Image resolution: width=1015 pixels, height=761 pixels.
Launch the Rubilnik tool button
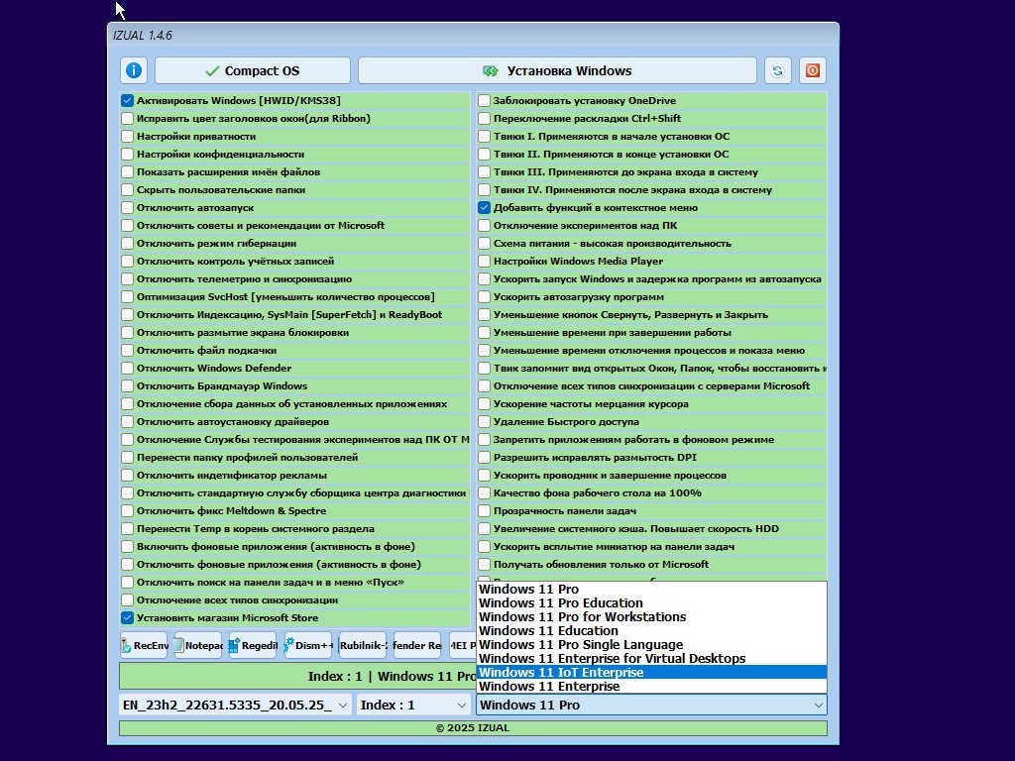pyautogui.click(x=363, y=645)
